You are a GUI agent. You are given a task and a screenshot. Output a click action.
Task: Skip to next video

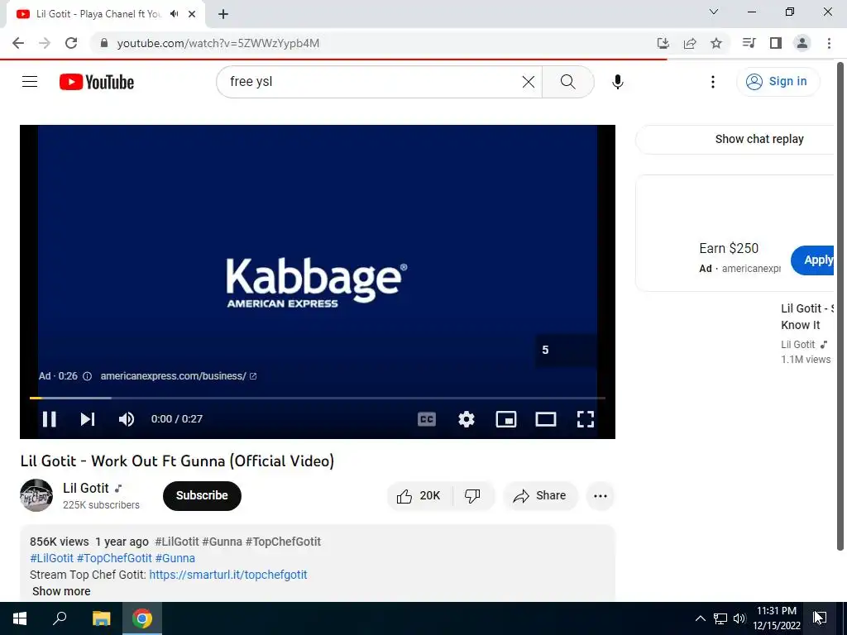coord(88,419)
